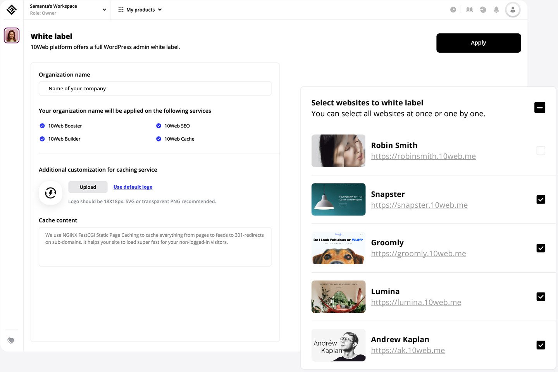Focus the Organization name input field
Image resolution: width=558 pixels, height=372 pixels.
coord(155,89)
